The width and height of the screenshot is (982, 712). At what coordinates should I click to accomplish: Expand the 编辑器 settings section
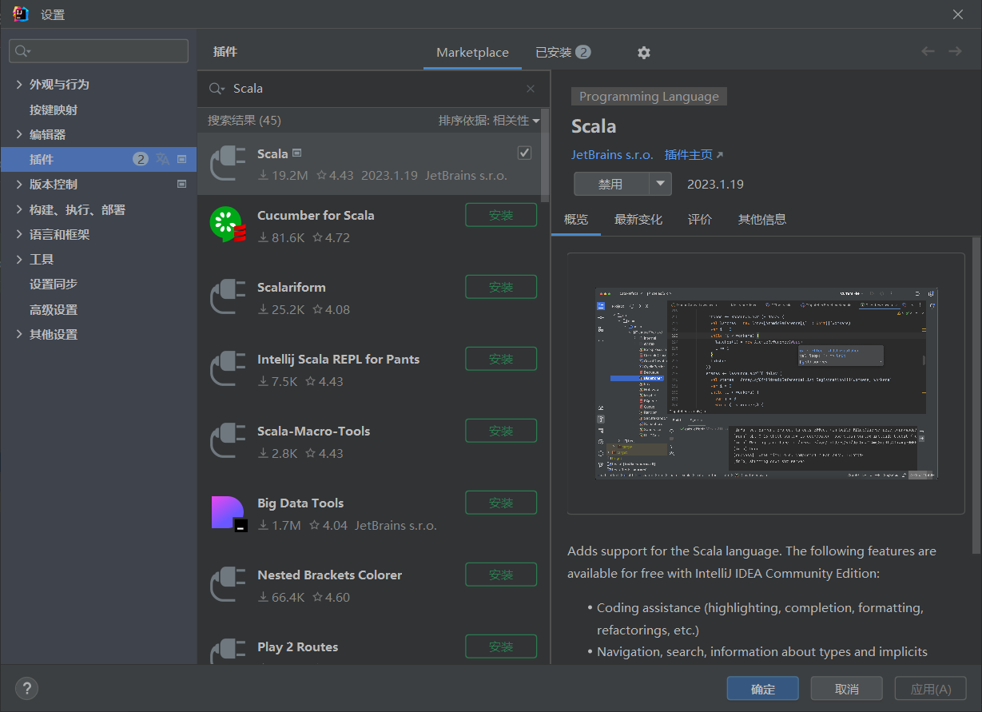(x=19, y=134)
